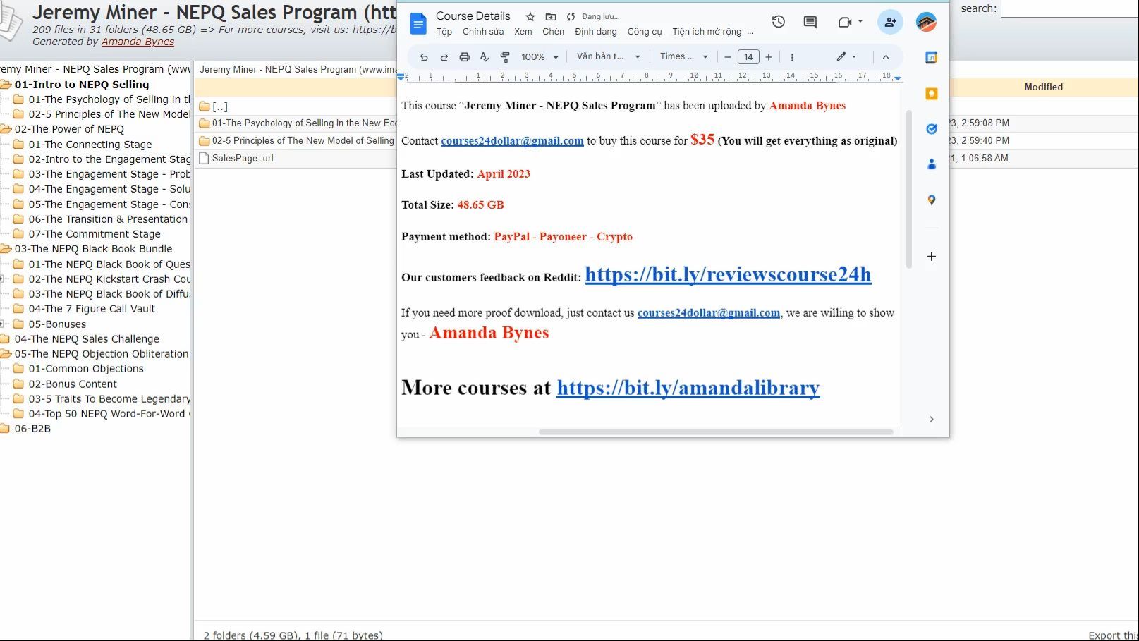
Task: Open the Định dạng menu
Action: pyautogui.click(x=595, y=32)
